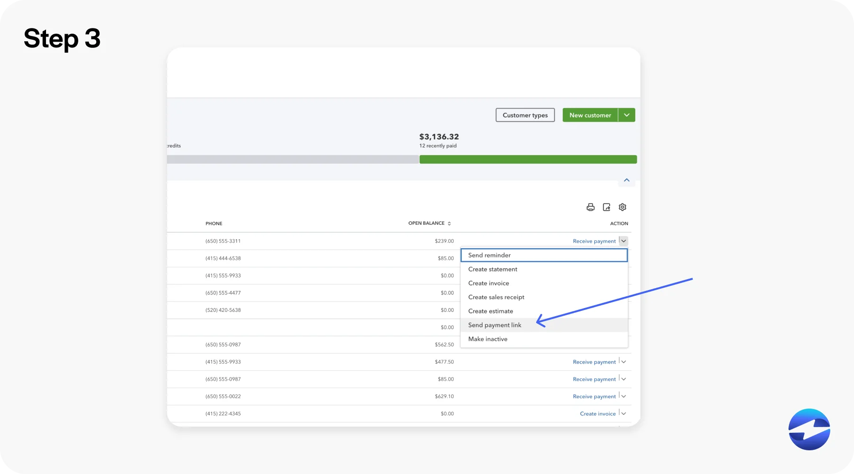The width and height of the screenshot is (854, 474).
Task: Click phone number (650) 555-4477
Action: (x=223, y=293)
